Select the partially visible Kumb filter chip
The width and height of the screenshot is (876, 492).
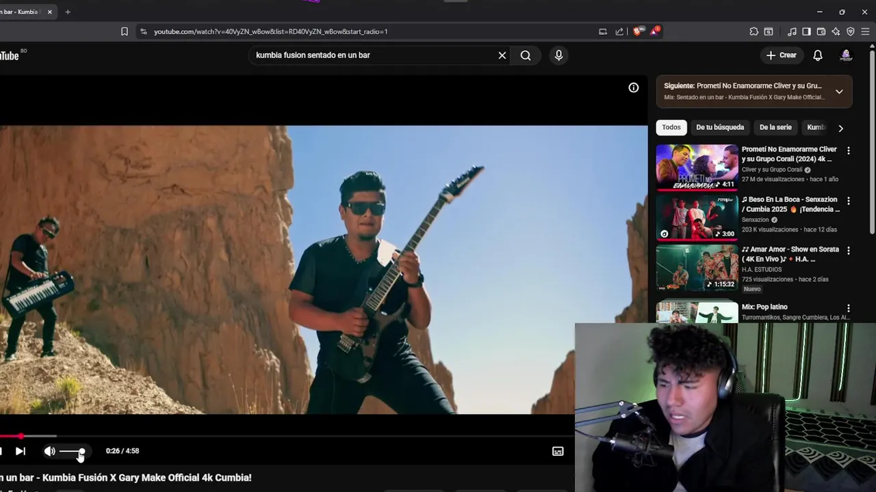[816, 127]
